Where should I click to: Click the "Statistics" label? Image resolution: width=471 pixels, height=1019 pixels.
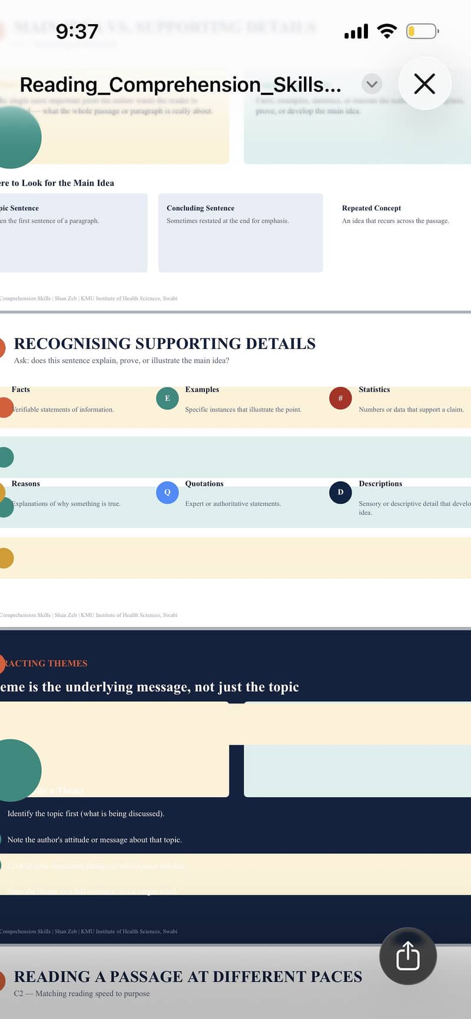[x=374, y=390]
